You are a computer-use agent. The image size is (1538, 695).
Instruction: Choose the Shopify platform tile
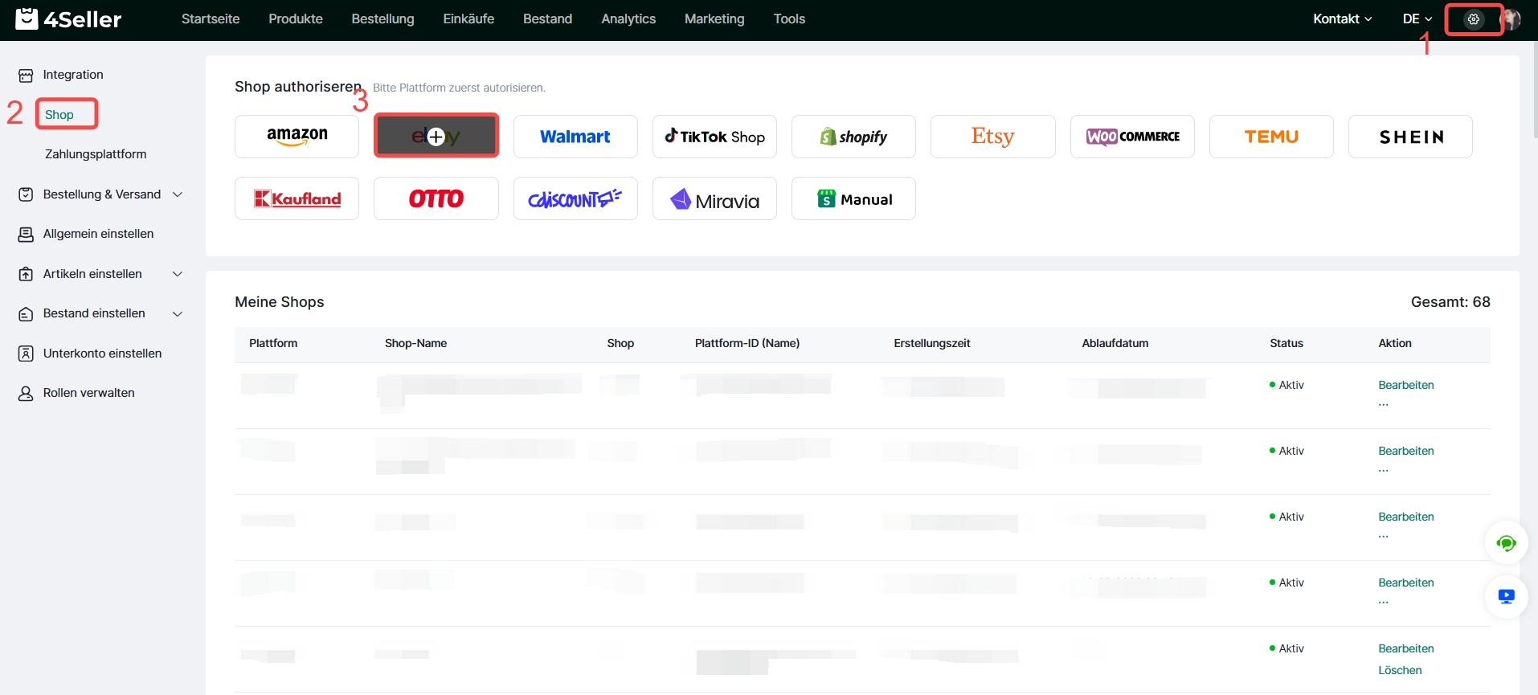click(853, 137)
